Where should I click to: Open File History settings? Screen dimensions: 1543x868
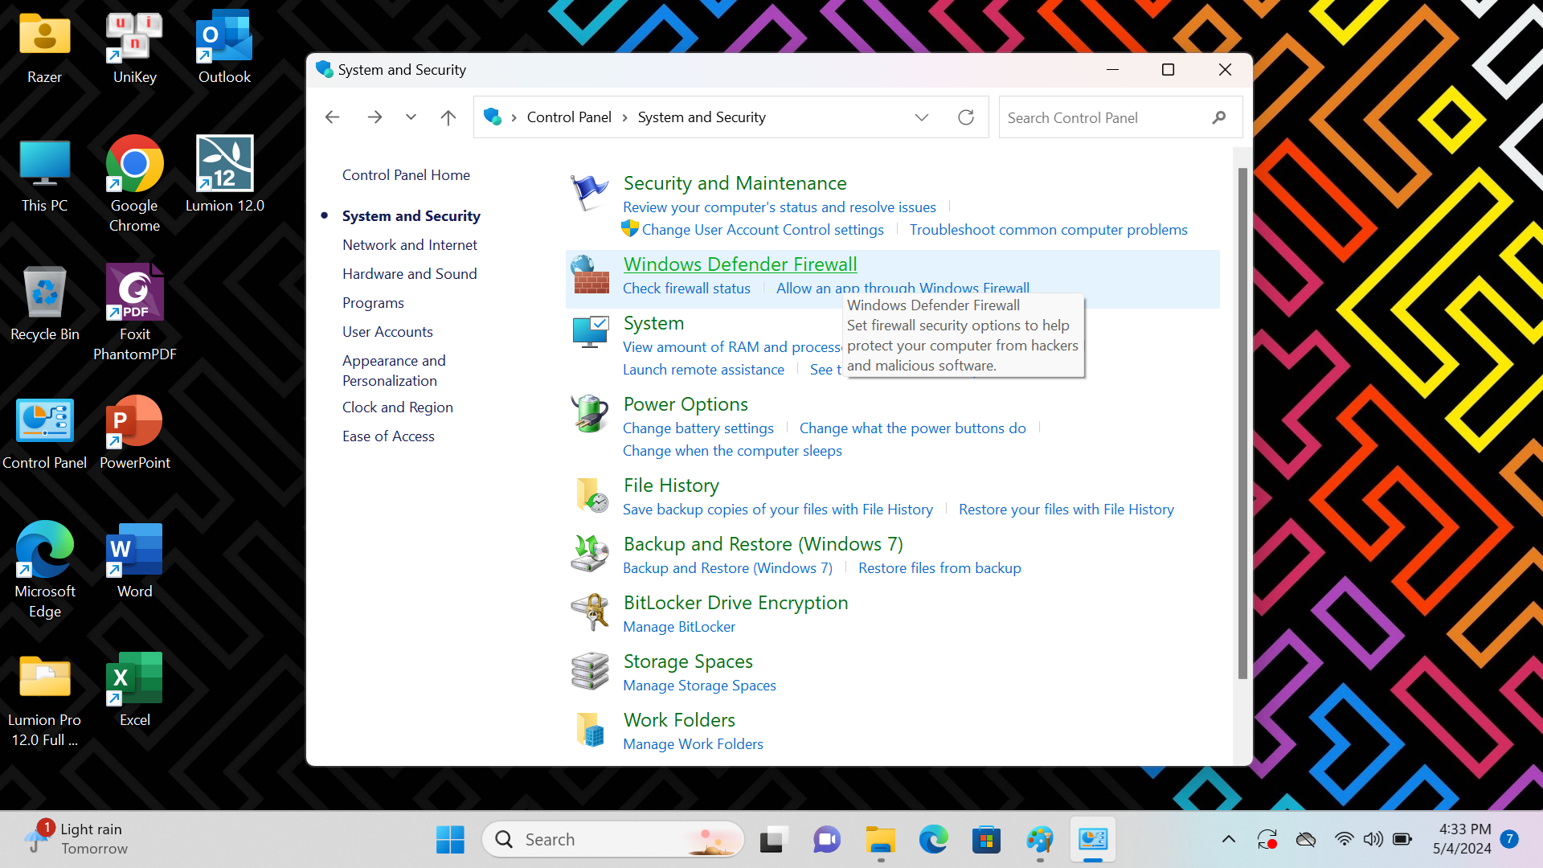pos(671,485)
